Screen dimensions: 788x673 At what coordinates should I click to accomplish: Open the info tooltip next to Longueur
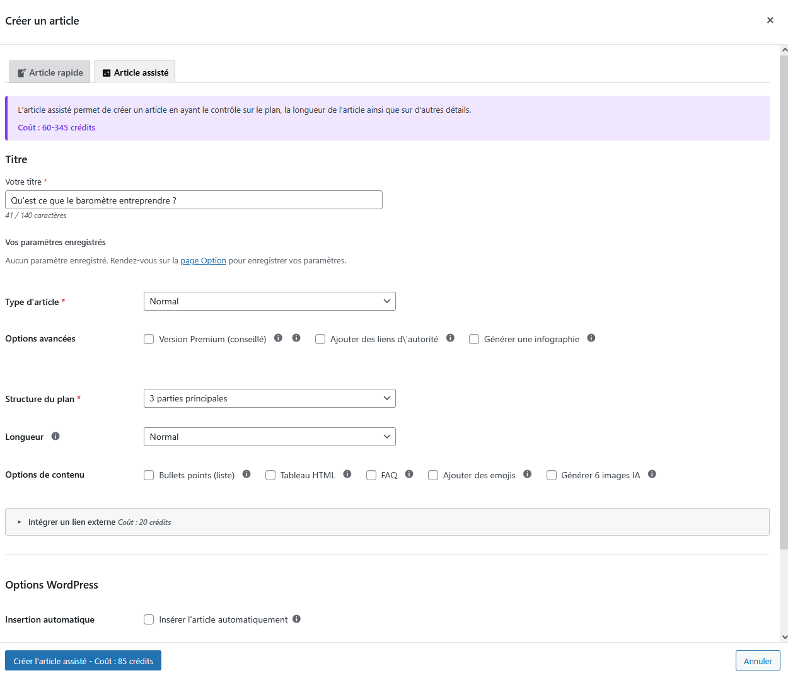(x=55, y=435)
